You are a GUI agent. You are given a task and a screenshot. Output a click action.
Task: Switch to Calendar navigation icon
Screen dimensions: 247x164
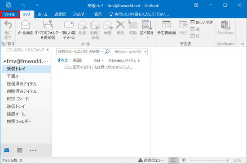point(20,150)
